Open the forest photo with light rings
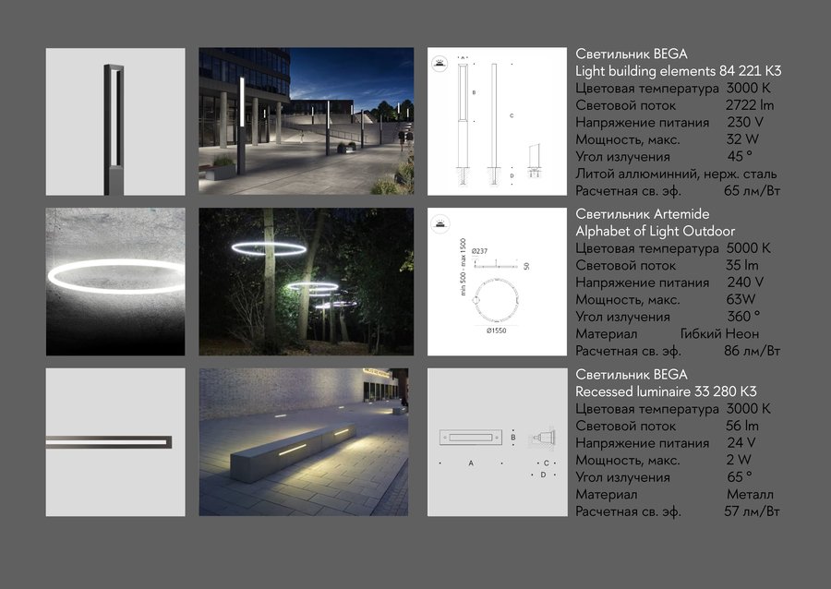831x589 pixels. click(307, 282)
